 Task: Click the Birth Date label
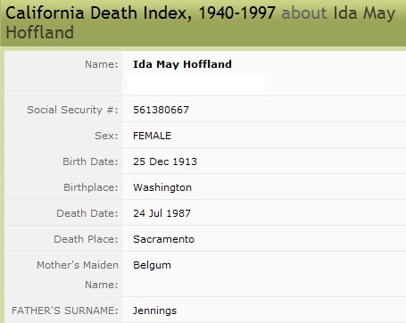tap(90, 161)
